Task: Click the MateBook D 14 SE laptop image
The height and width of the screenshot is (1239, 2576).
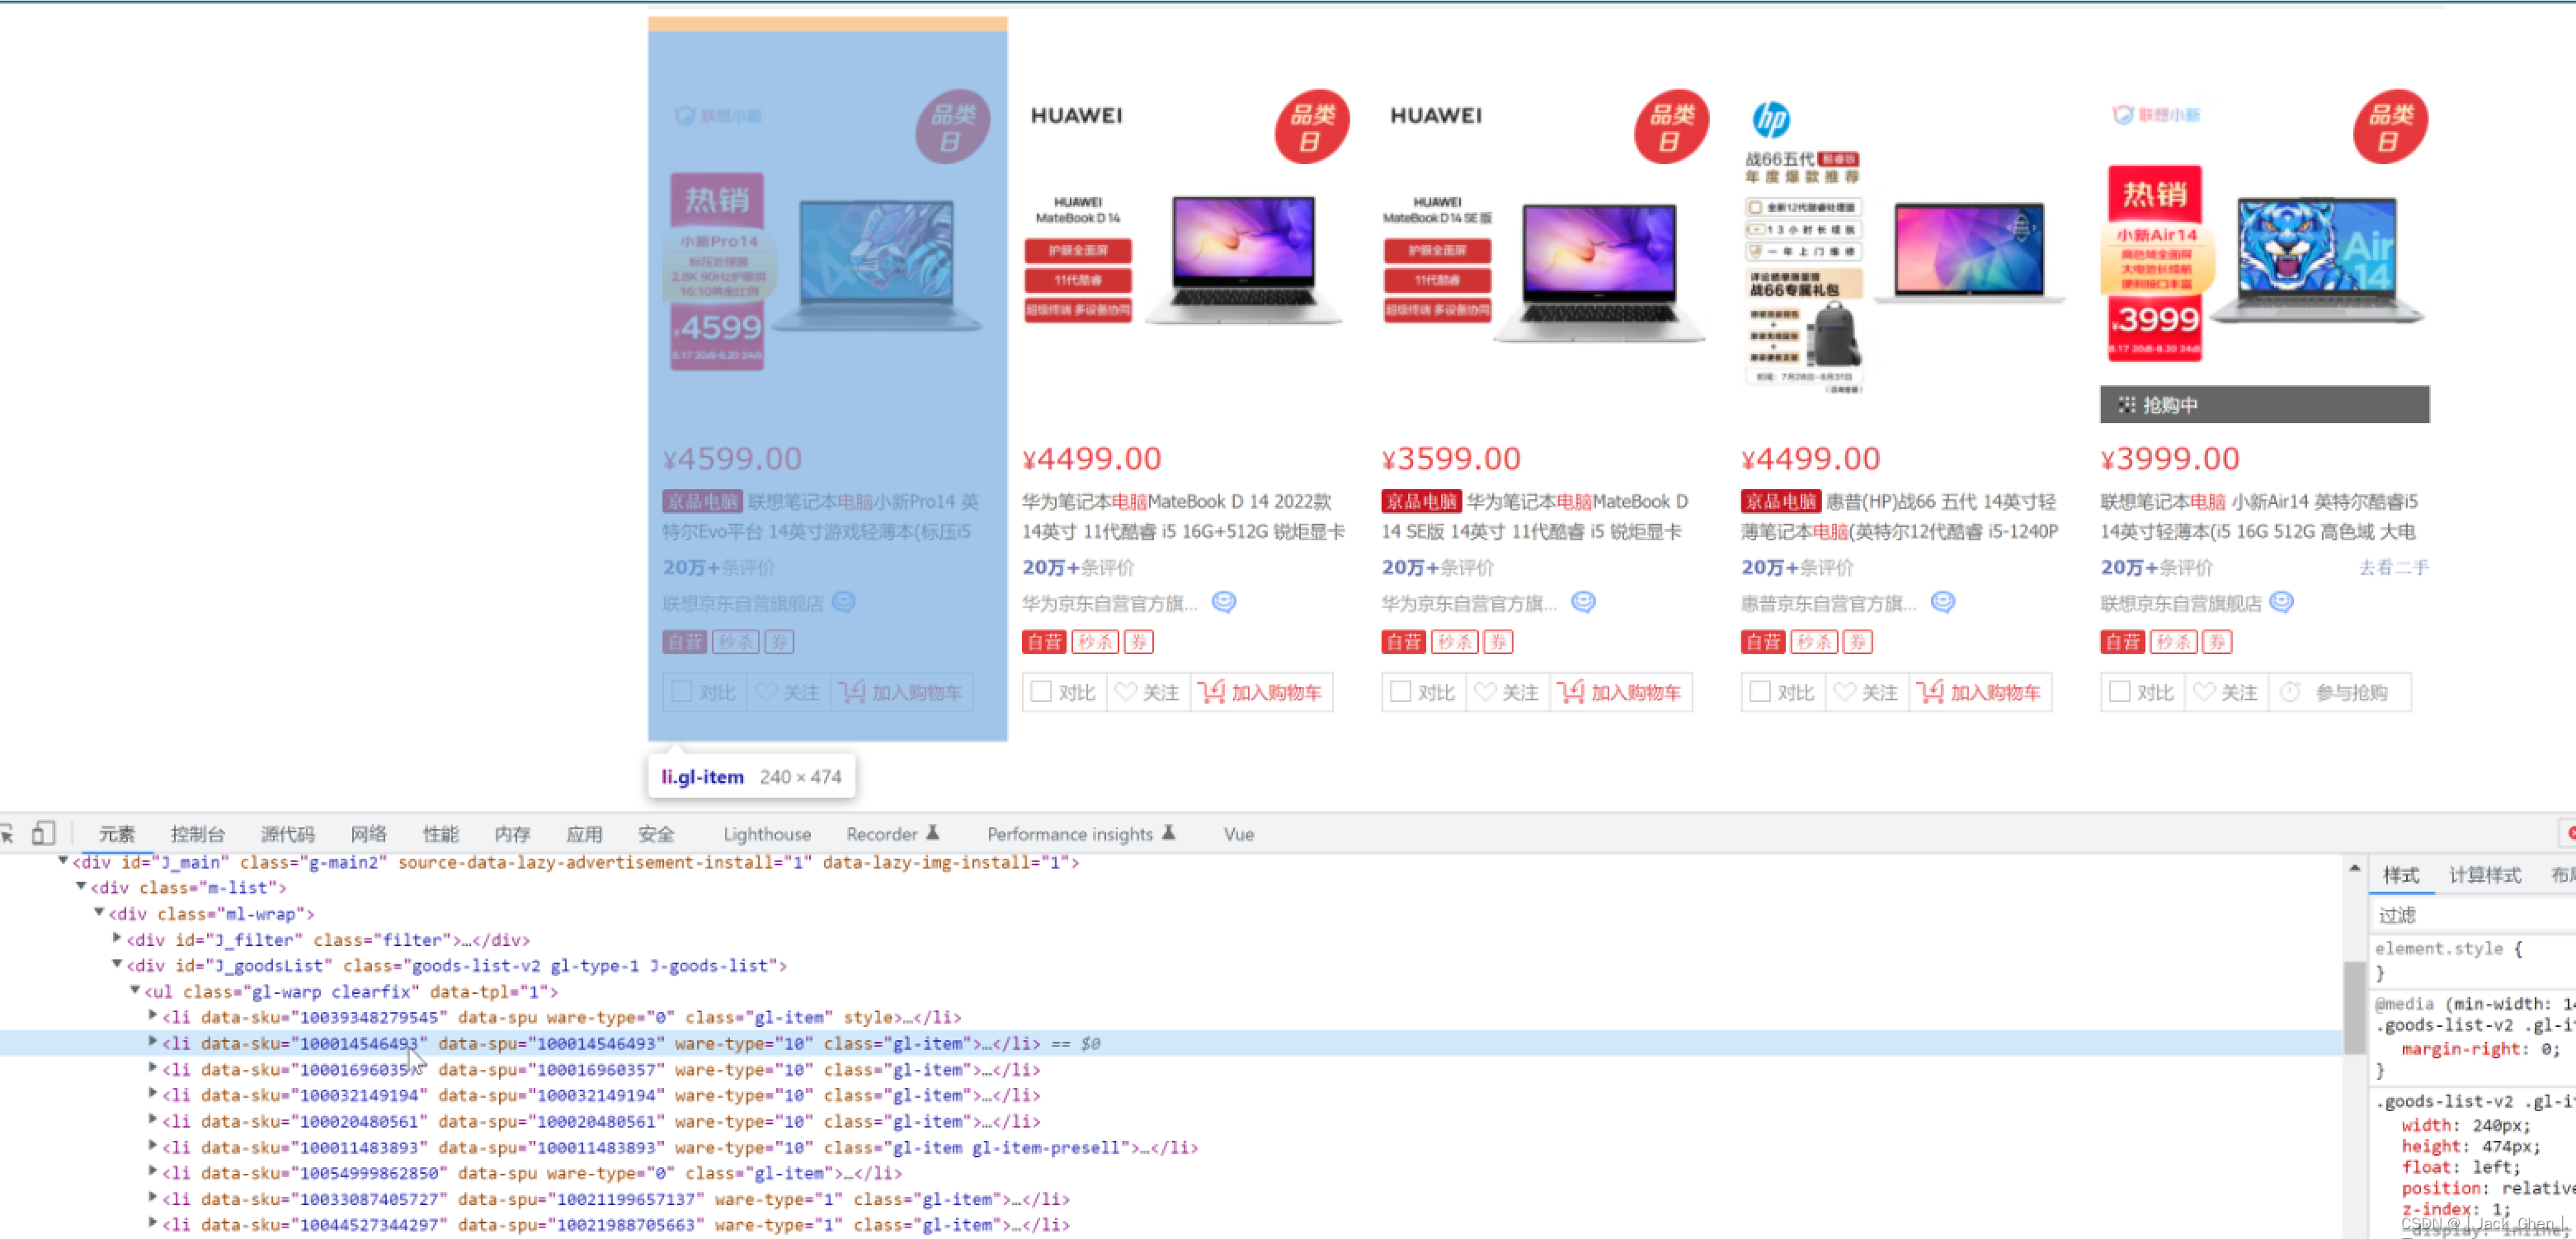Action: click(1600, 272)
